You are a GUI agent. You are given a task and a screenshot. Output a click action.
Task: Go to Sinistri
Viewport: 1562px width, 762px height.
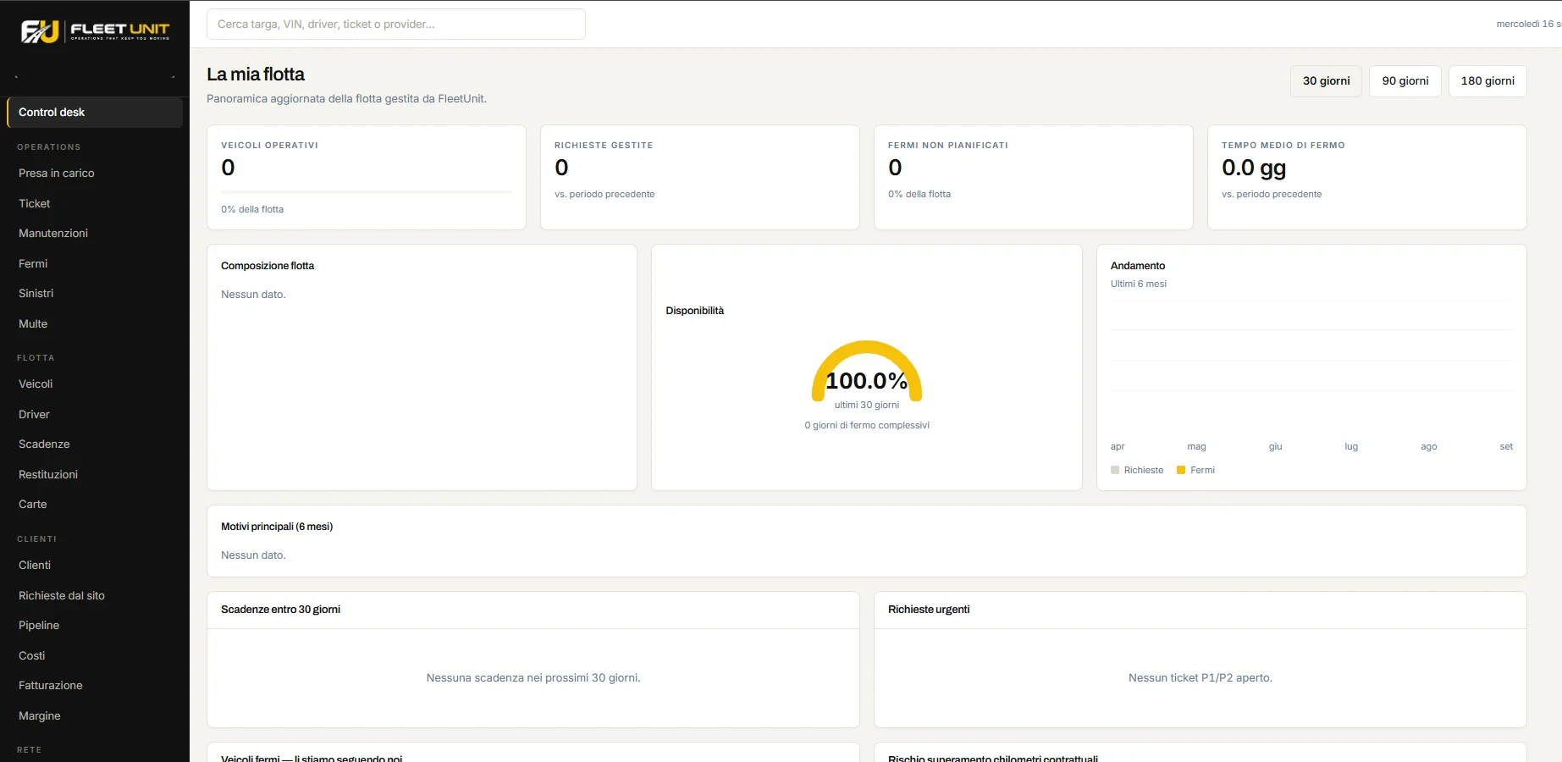pyautogui.click(x=95, y=293)
